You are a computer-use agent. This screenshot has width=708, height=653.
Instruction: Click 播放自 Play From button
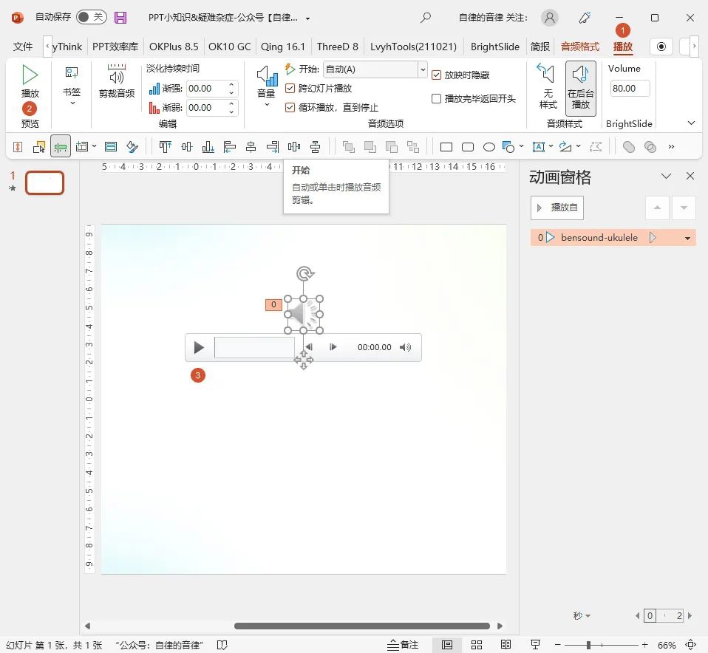click(x=557, y=208)
